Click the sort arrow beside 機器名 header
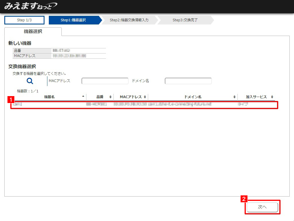294x221 pixels. click(x=83, y=97)
